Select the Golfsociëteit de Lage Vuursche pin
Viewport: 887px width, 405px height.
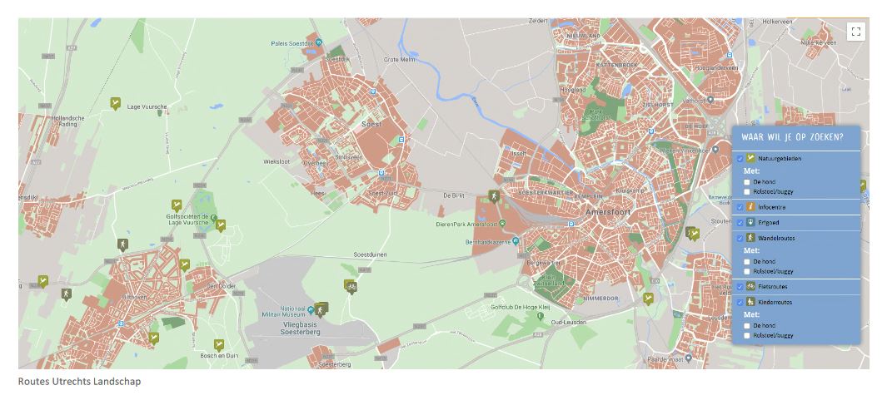tap(214, 218)
